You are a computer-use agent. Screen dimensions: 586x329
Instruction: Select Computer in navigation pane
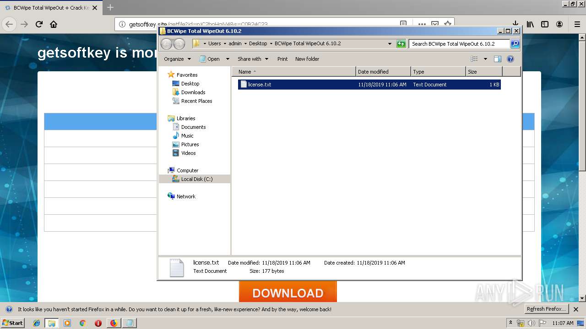187,170
